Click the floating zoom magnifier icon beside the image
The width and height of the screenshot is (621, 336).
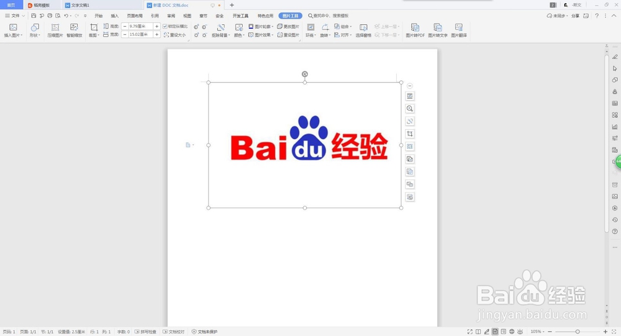(410, 109)
